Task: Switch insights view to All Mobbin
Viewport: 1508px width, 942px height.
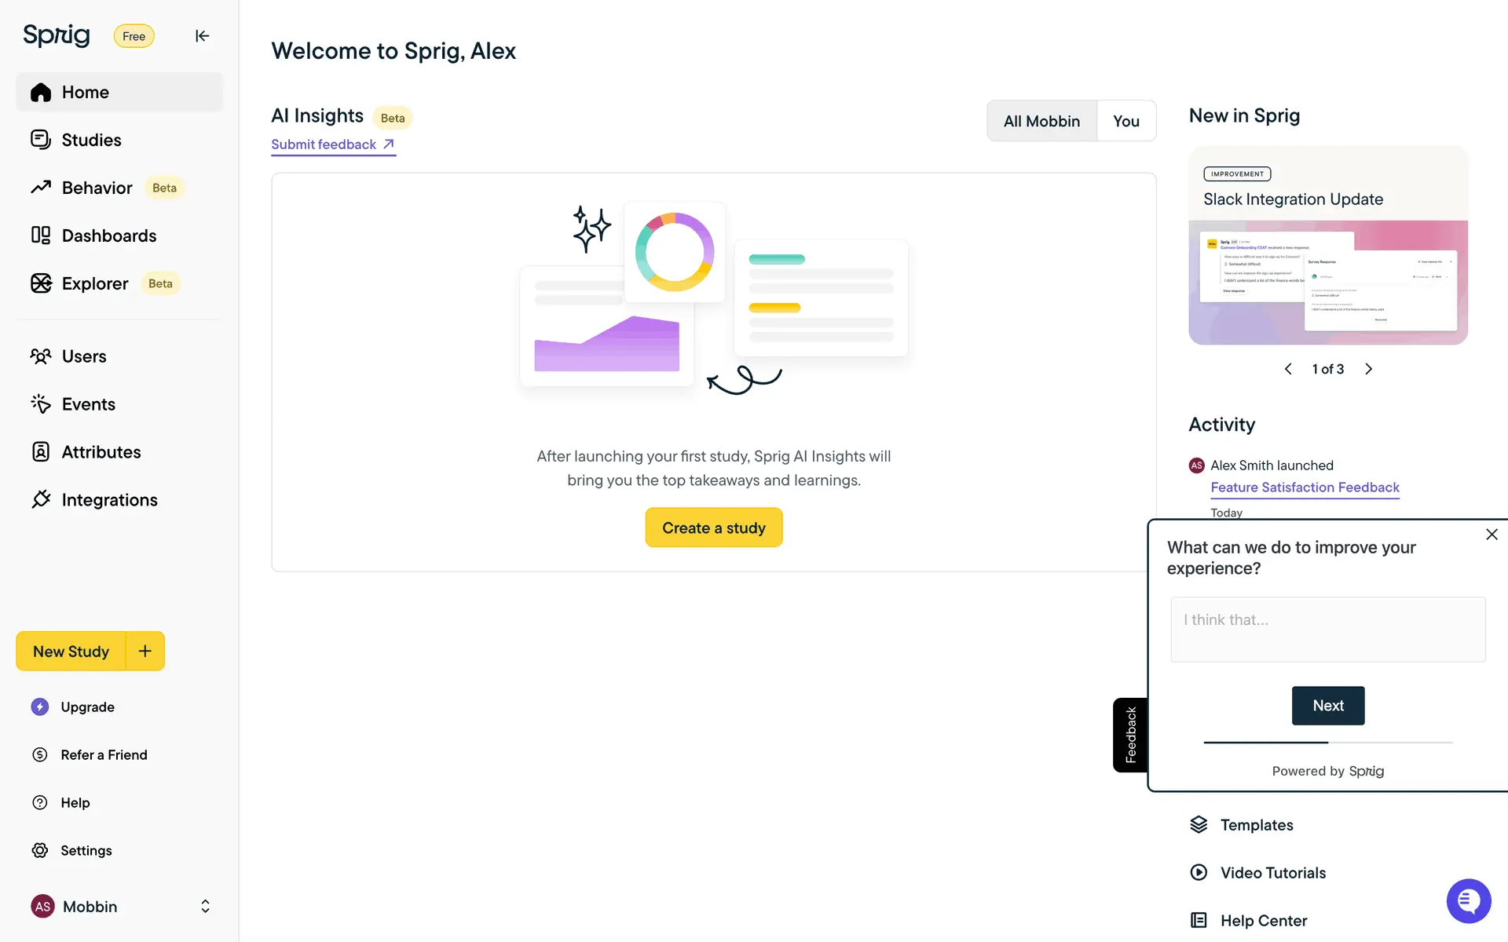Action: point(1041,121)
